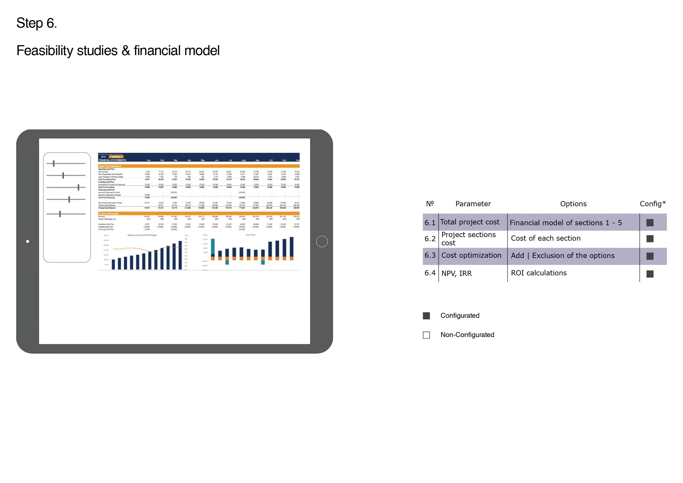The height and width of the screenshot is (483, 683).
Task: Click the Cash Flow Statement orange header
Action: click(x=110, y=166)
